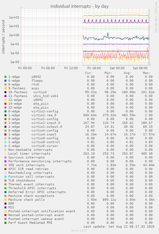Click the interrupts / second axis label

3,37
